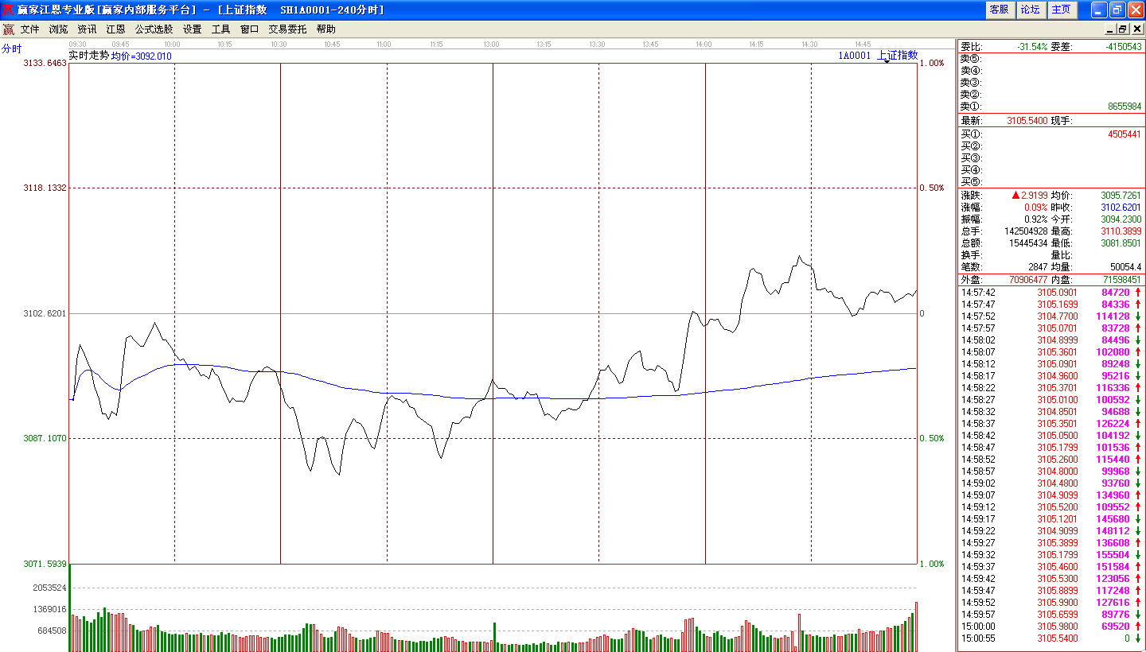This screenshot has width=1146, height=652.
Task: Open the 浏览 menu
Action: (x=58, y=29)
